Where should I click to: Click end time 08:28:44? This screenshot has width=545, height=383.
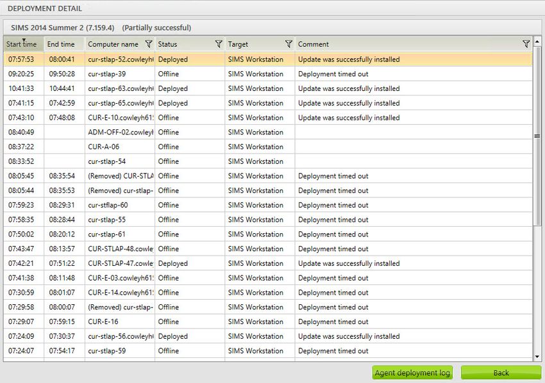62,220
